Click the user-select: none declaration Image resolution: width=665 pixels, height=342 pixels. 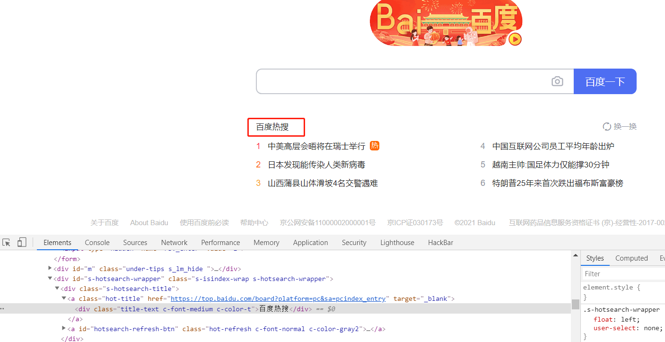[628, 328]
